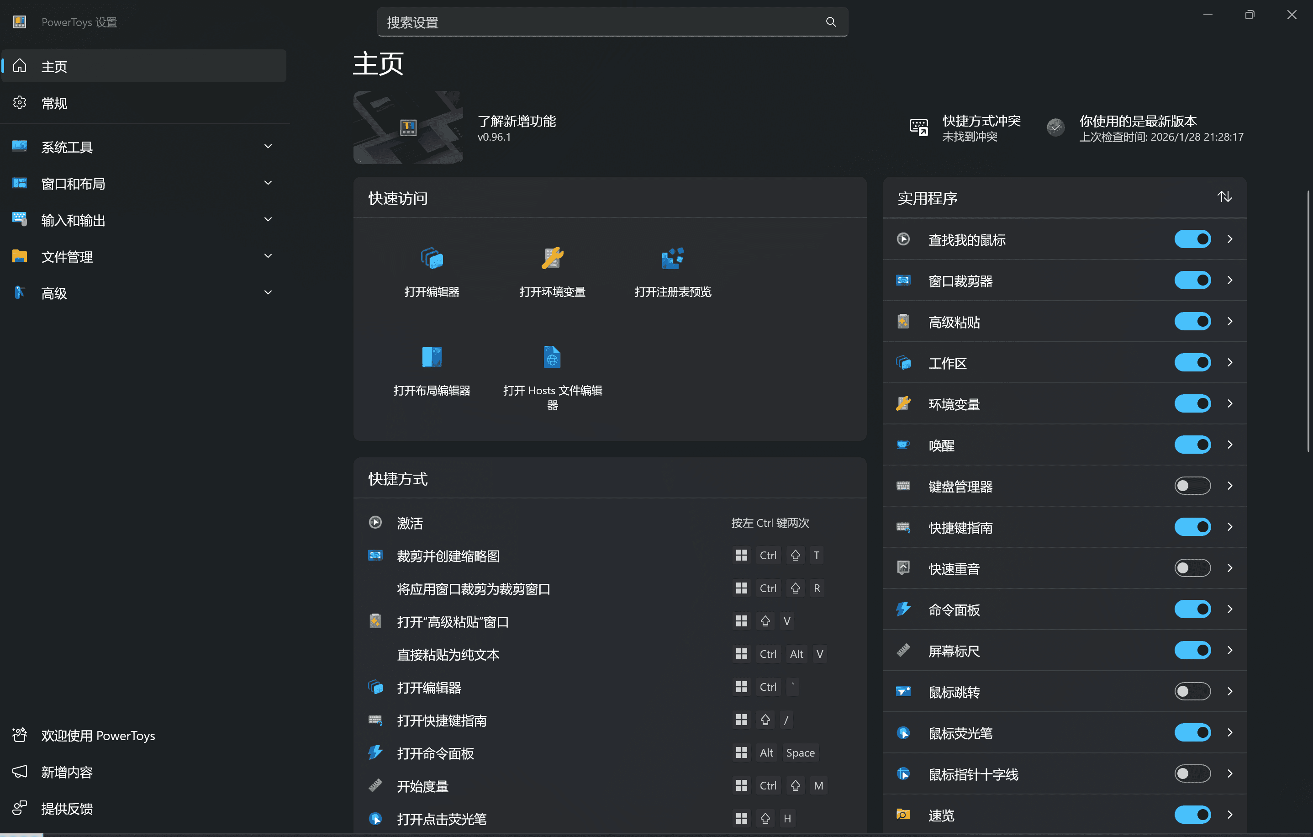Click the 查找我的鼠标 utility icon

pyautogui.click(x=903, y=239)
